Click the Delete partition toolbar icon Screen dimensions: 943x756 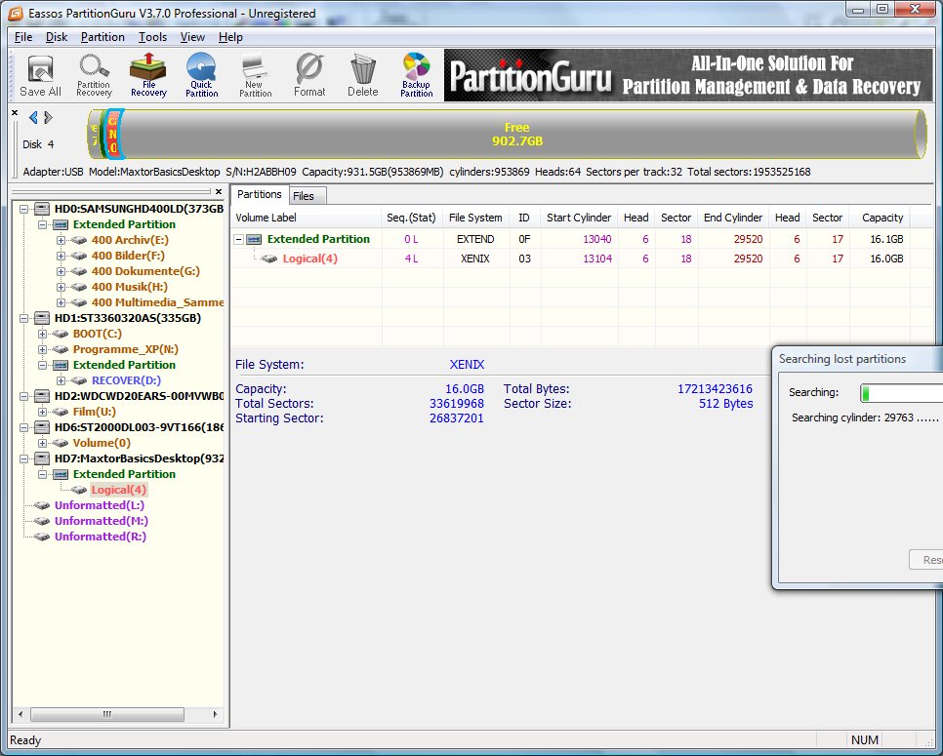tap(362, 76)
